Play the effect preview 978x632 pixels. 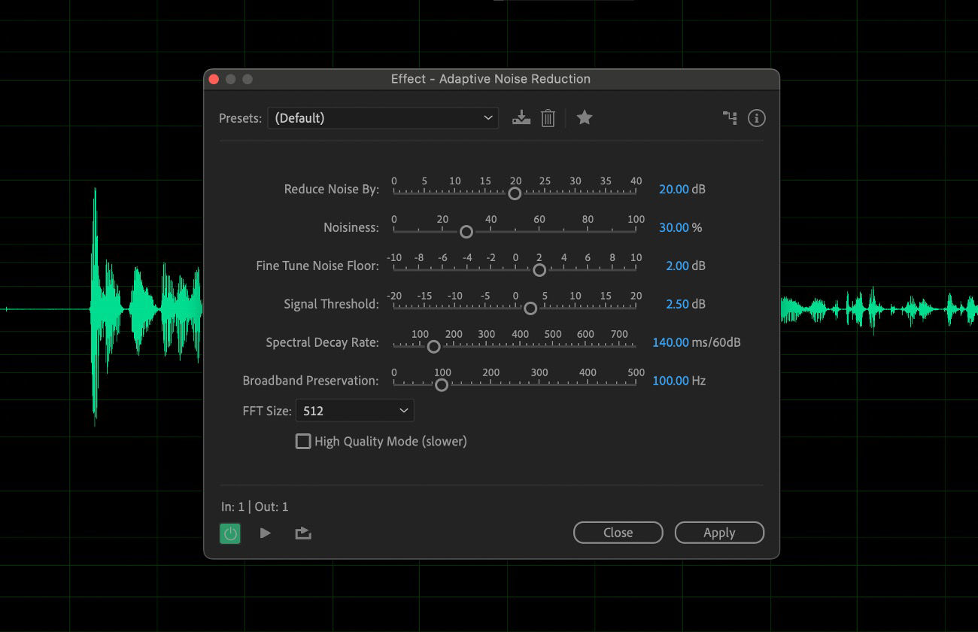click(265, 533)
